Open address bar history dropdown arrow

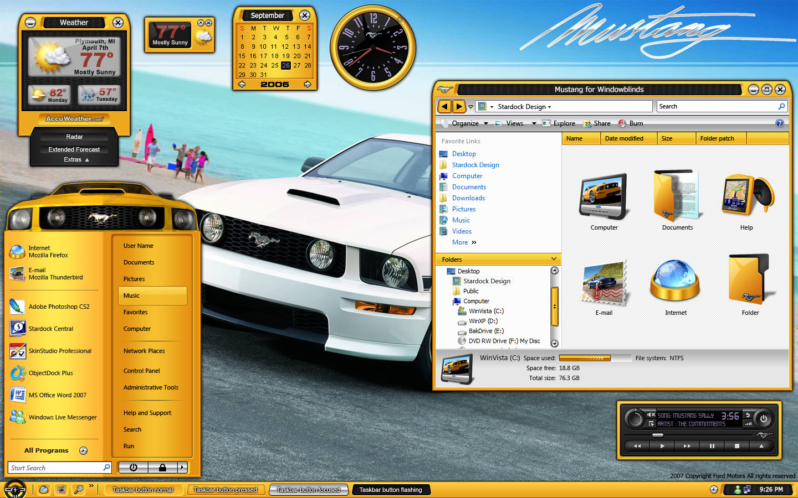(x=549, y=107)
